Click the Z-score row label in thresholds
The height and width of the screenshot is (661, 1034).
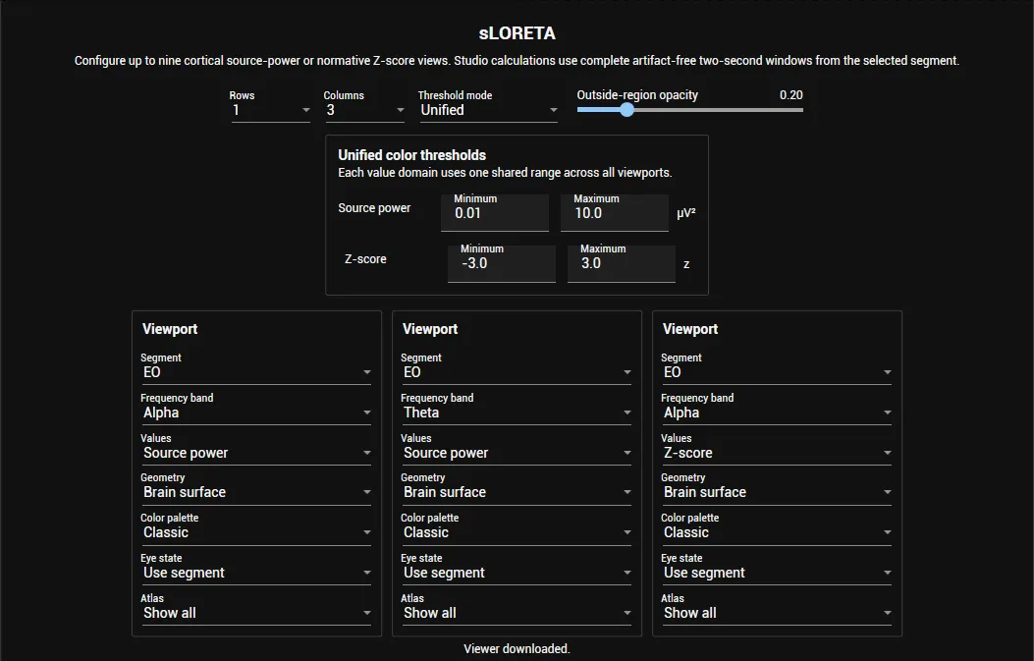click(365, 259)
